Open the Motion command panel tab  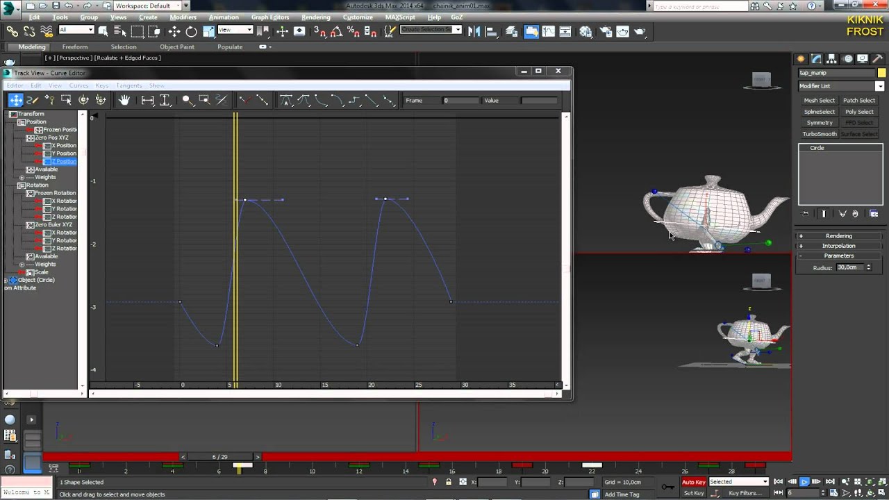coord(847,59)
